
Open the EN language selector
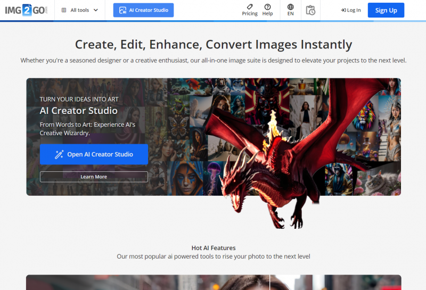(290, 14)
